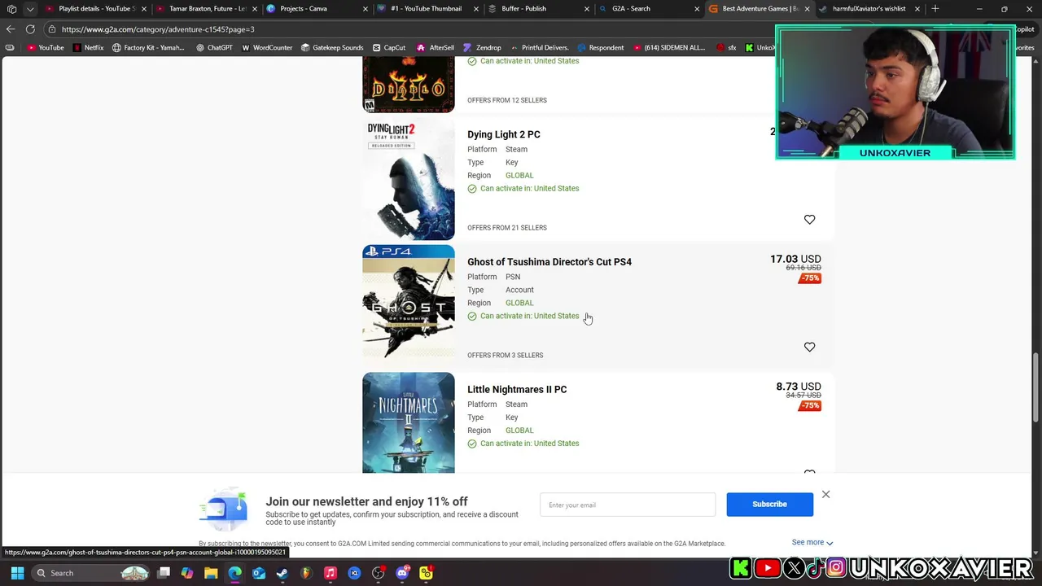Open Printful Delivers bookmark
Screen dimensions: 1042x586
(x=539, y=48)
